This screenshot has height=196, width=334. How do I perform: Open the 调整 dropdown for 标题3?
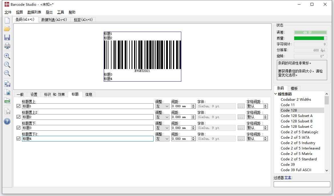pyautogui.click(x=162, y=128)
